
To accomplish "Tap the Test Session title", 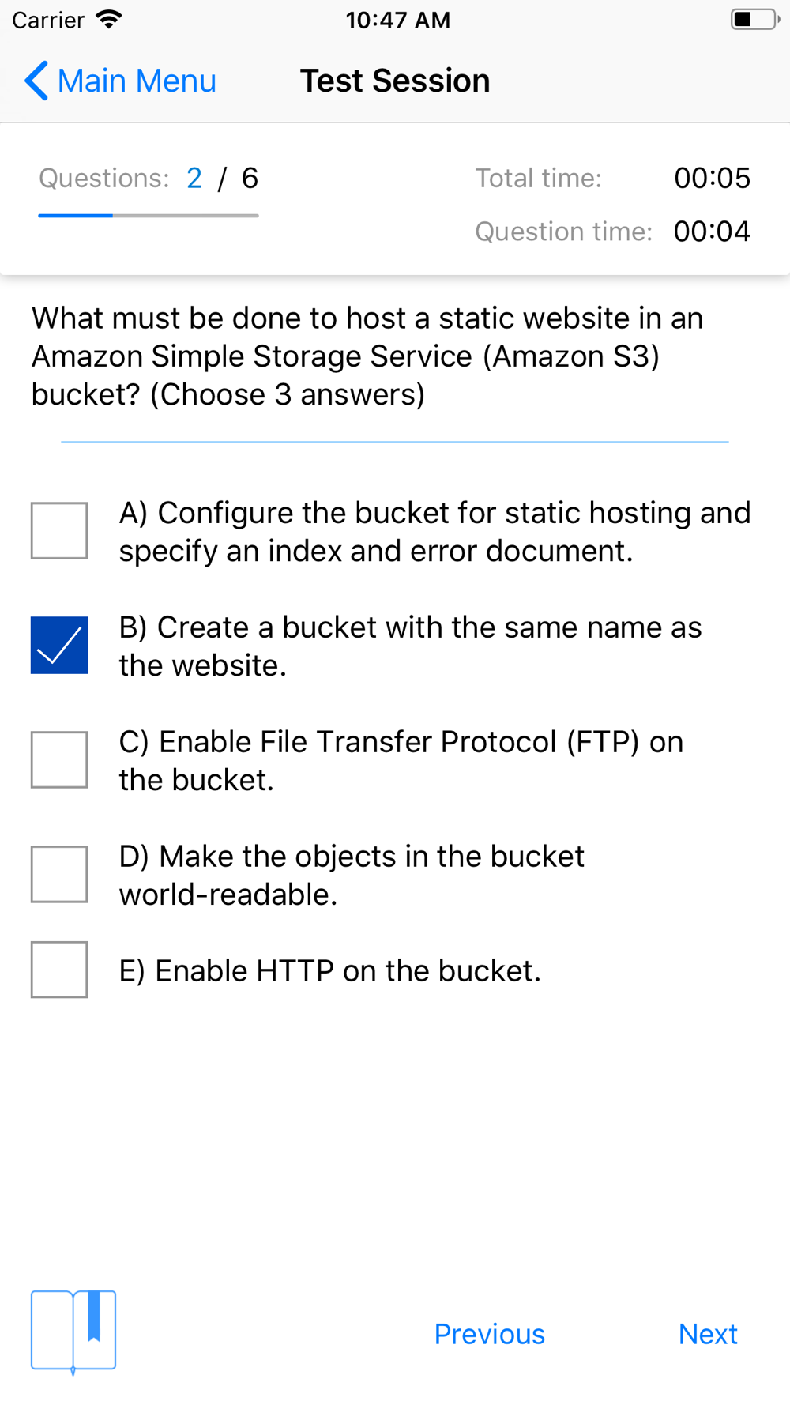I will 395,81.
